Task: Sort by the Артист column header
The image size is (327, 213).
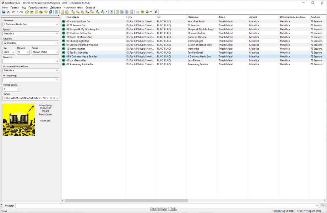Action: click(263, 17)
